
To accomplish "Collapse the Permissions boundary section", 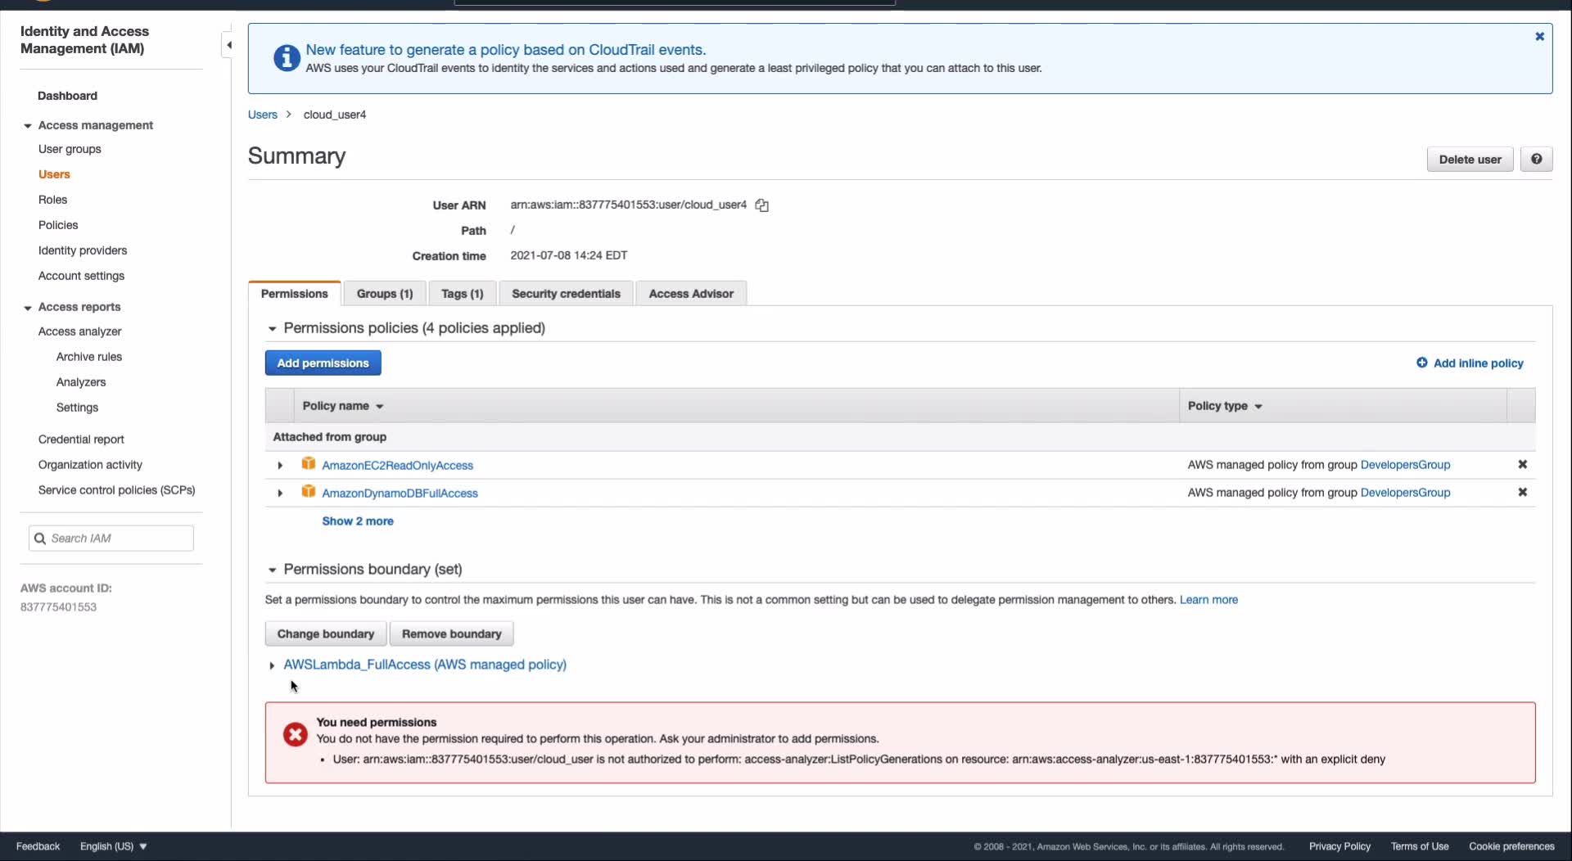I will tap(272, 570).
